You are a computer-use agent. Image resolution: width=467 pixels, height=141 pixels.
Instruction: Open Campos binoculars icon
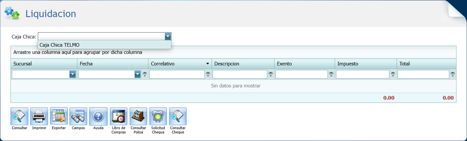[x=78, y=116]
